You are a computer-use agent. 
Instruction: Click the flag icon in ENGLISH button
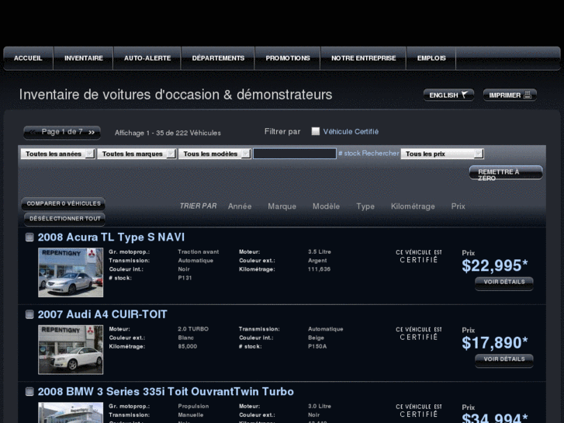tap(465, 95)
